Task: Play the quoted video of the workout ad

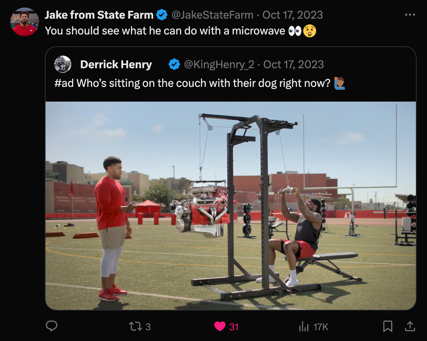Action: click(x=231, y=206)
